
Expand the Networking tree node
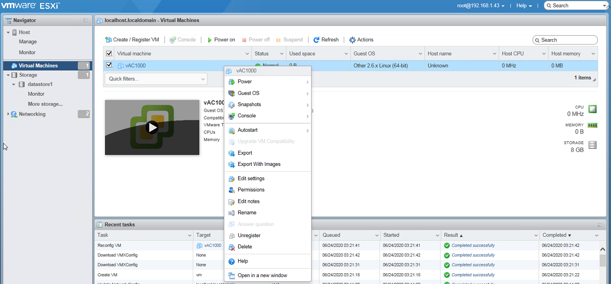8,114
